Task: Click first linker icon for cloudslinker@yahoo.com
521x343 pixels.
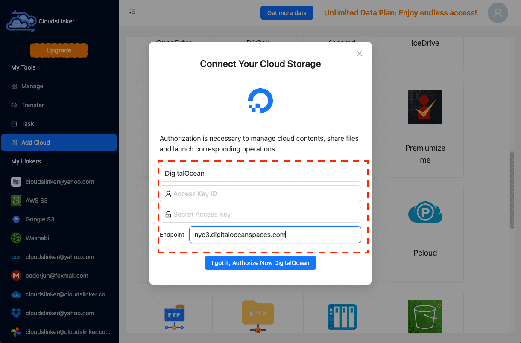Action: tap(16, 182)
